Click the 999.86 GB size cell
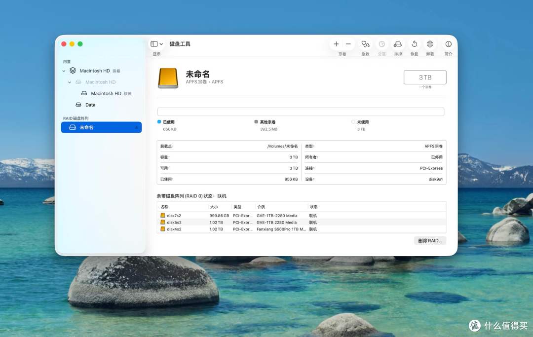 click(219, 216)
